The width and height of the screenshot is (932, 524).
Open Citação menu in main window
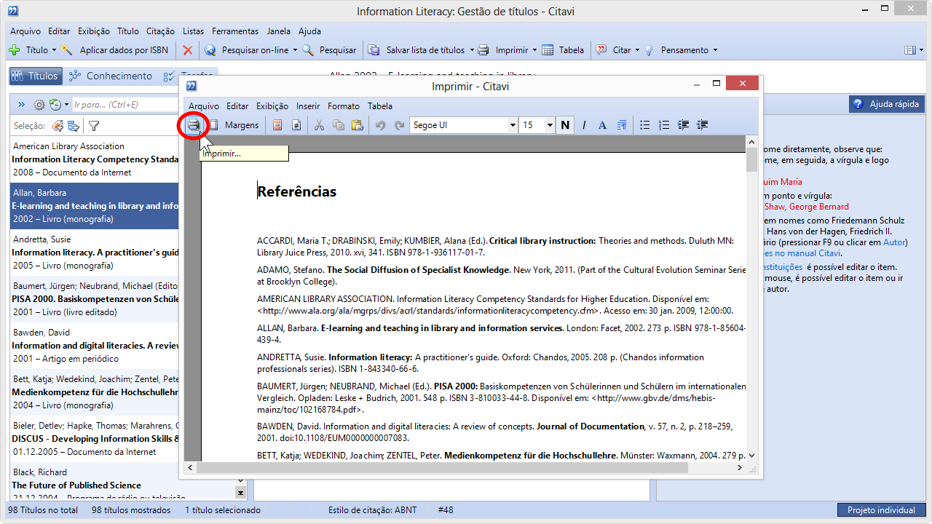(x=160, y=31)
